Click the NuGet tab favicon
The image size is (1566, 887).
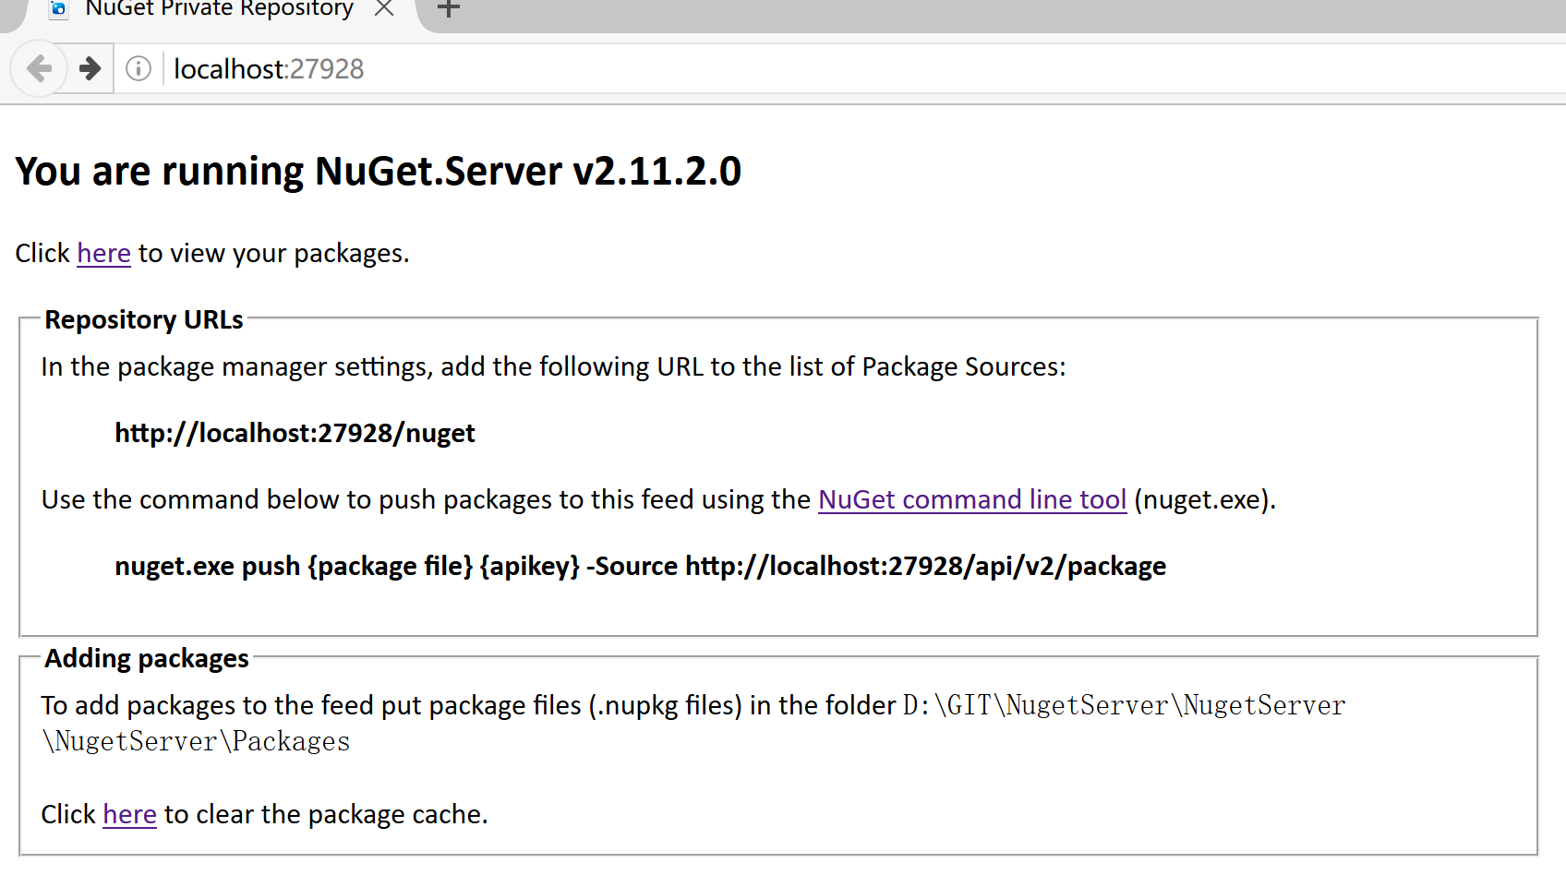59,9
